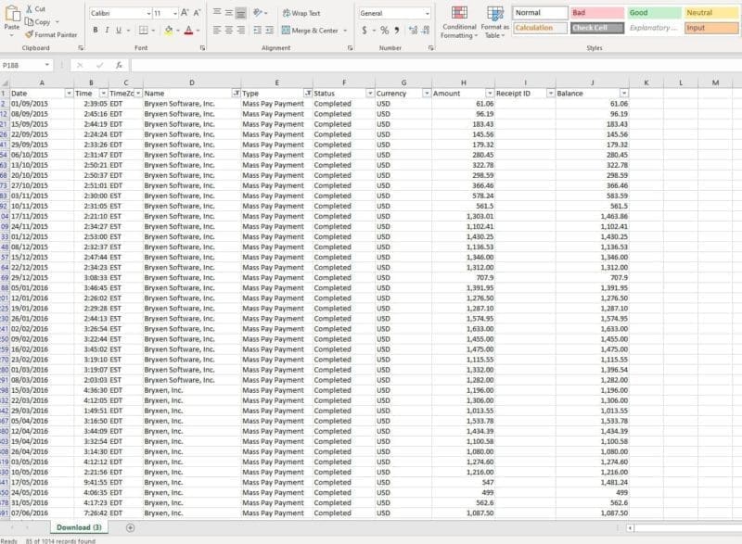Open Amount column filter dropdown
Image resolution: width=742 pixels, height=544 pixels.
point(490,94)
